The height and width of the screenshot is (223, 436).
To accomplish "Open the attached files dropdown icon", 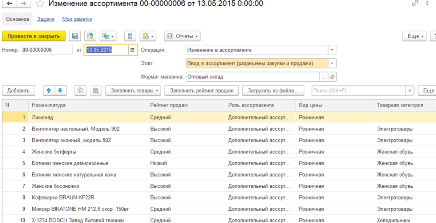I will tap(148, 36).
